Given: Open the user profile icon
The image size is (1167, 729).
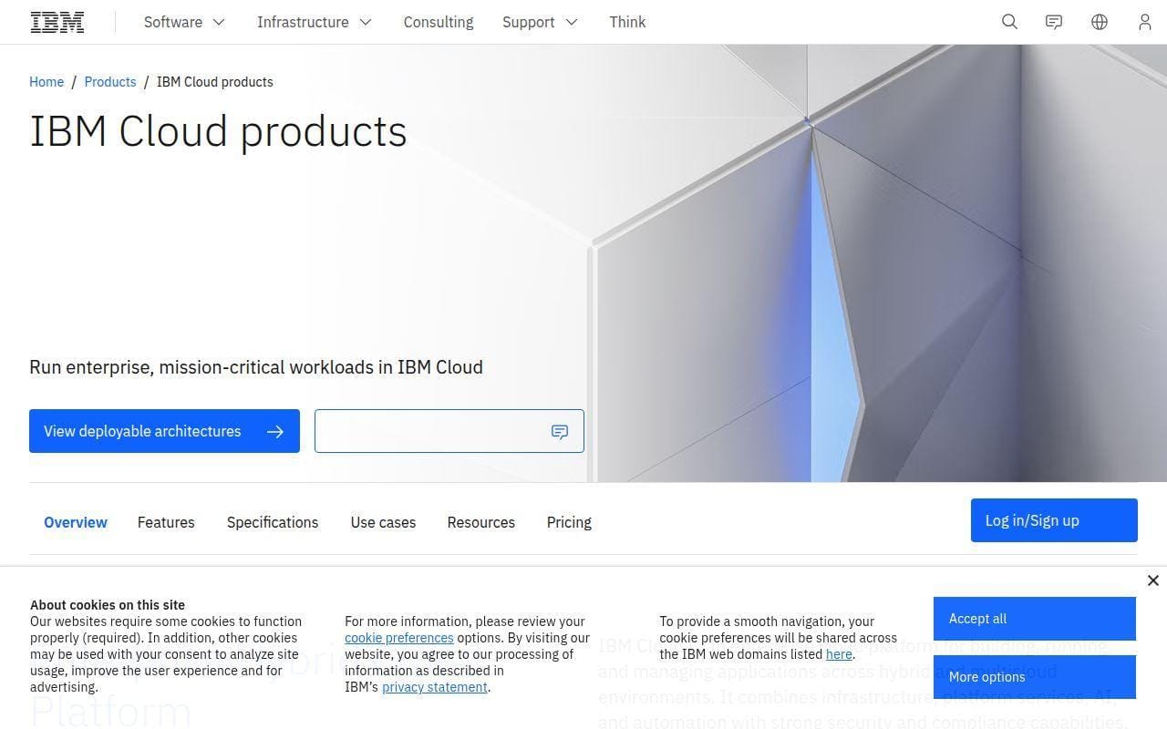Looking at the screenshot, I should tap(1145, 22).
